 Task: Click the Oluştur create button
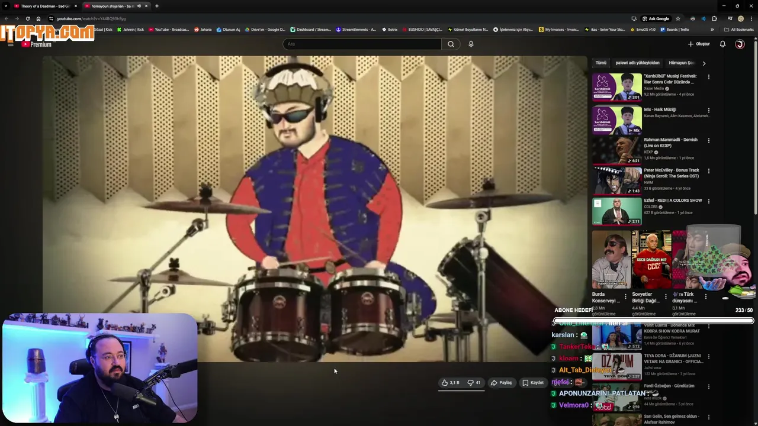(x=699, y=44)
